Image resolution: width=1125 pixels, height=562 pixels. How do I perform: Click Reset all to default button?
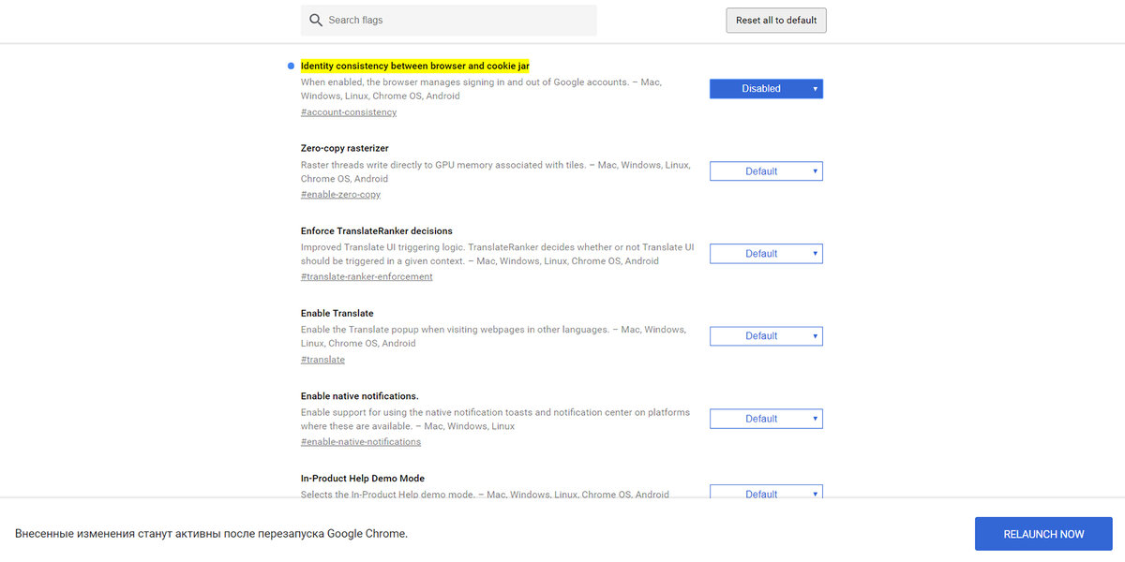(x=776, y=21)
